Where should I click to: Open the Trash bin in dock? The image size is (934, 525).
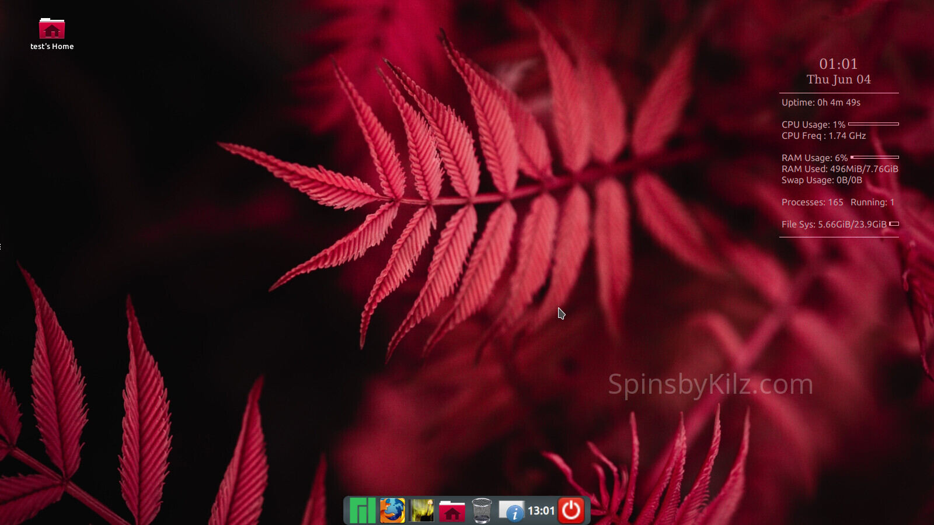pos(482,510)
